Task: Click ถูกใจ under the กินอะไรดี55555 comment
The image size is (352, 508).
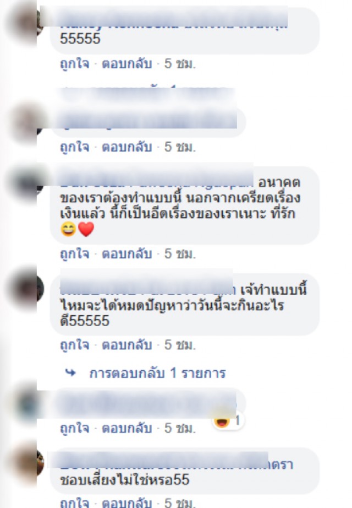Action: point(75,345)
